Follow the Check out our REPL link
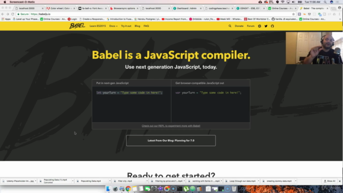 pyautogui.click(x=171, y=126)
